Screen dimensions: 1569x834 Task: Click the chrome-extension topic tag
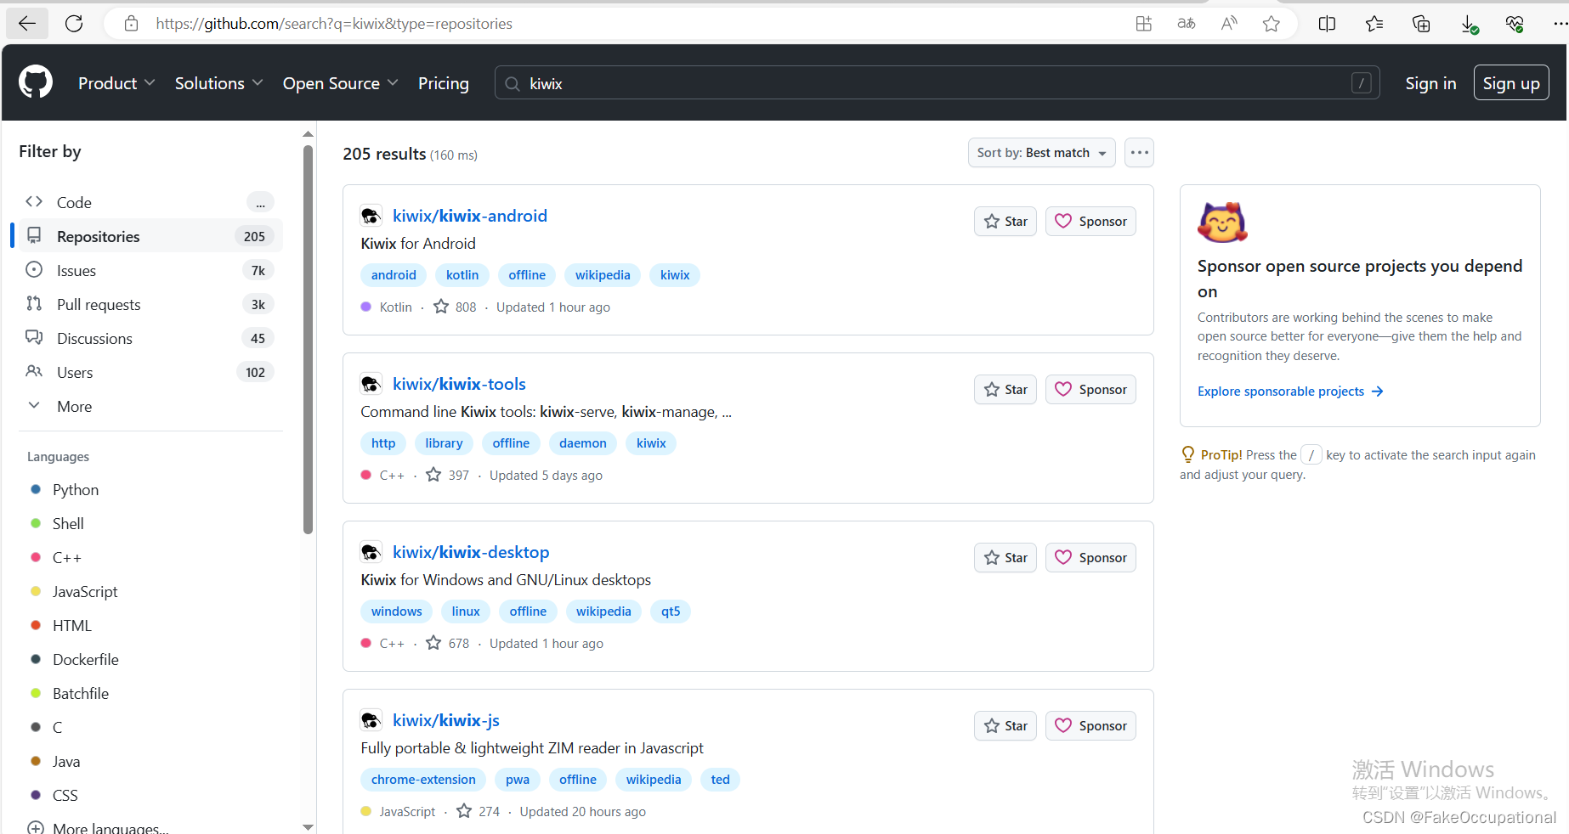pyautogui.click(x=423, y=780)
